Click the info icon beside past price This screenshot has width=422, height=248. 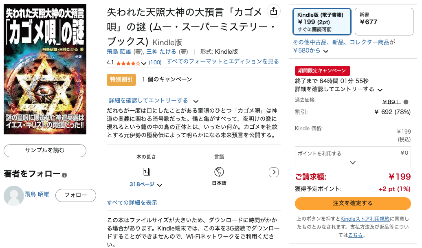406,102
